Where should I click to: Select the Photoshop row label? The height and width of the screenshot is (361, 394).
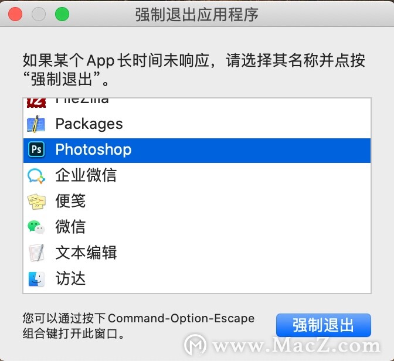tap(93, 149)
